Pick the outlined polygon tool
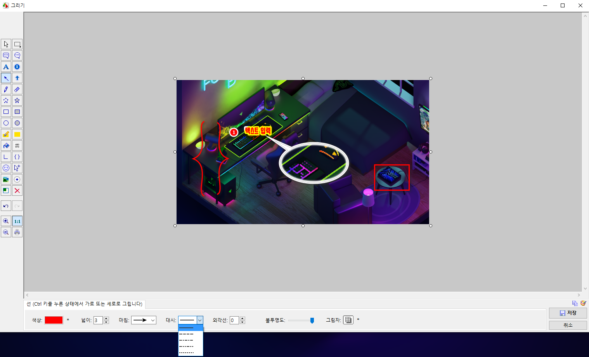The image size is (589, 357). coord(6,101)
